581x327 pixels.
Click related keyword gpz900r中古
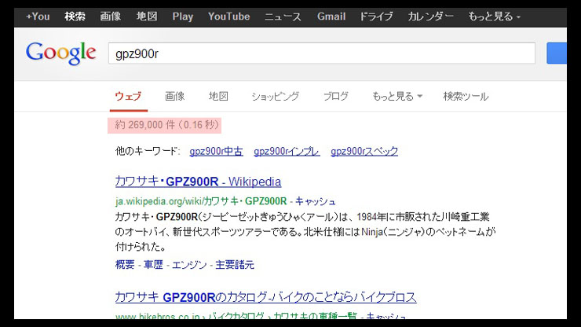pos(217,152)
